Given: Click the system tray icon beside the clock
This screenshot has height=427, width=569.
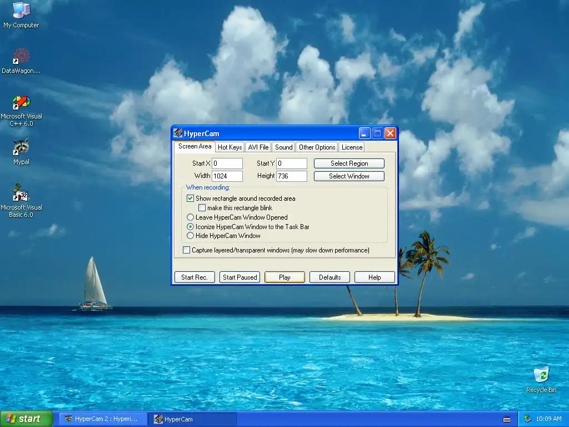Looking at the screenshot, I should click(528, 419).
